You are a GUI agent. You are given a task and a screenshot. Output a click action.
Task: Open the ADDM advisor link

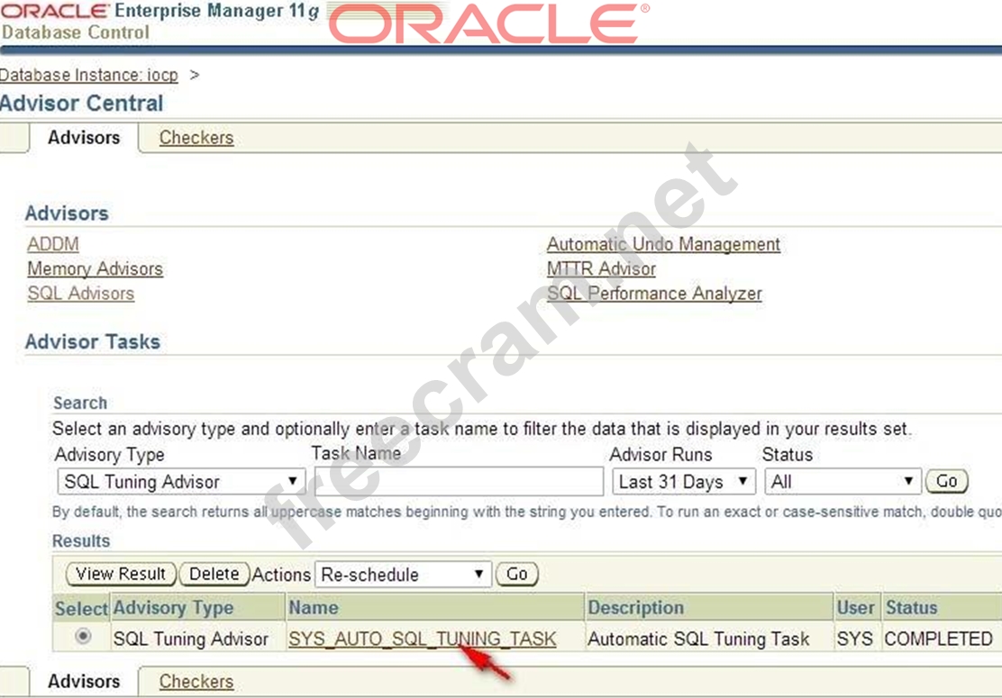53,244
